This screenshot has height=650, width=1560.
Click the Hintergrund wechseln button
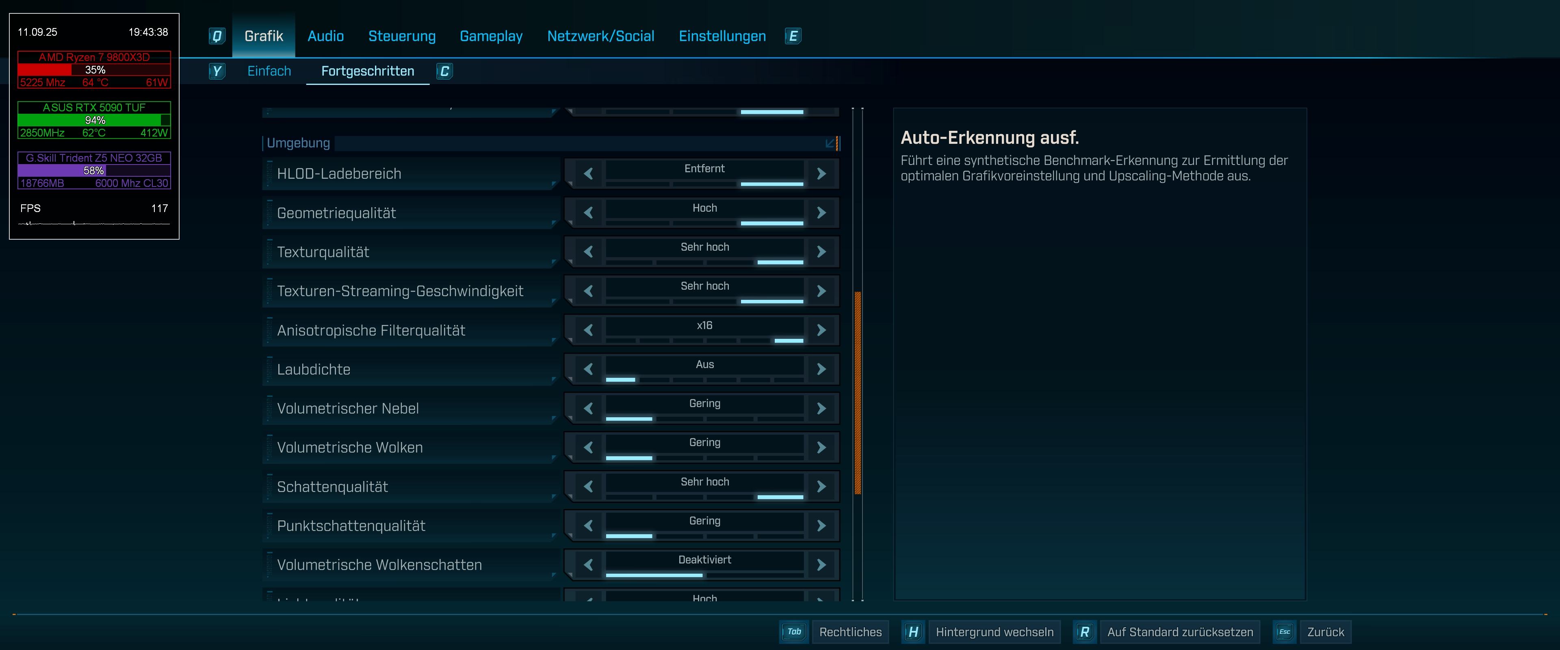tap(994, 632)
